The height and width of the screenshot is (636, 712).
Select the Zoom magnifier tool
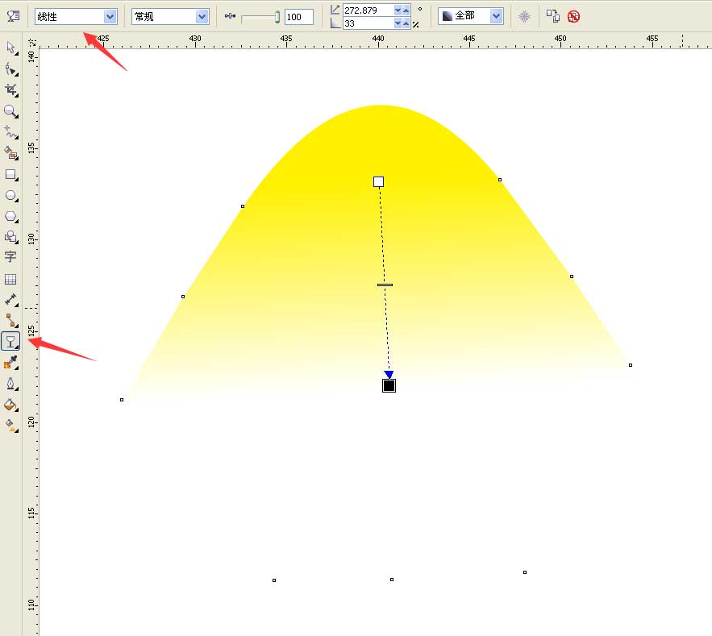11,111
